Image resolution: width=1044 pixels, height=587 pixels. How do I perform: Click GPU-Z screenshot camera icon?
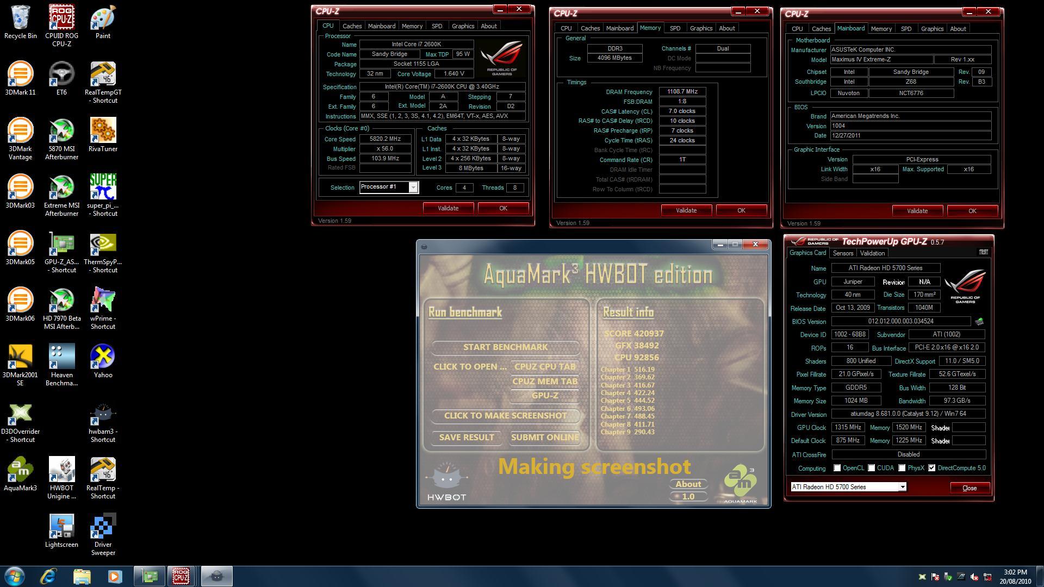(x=983, y=252)
